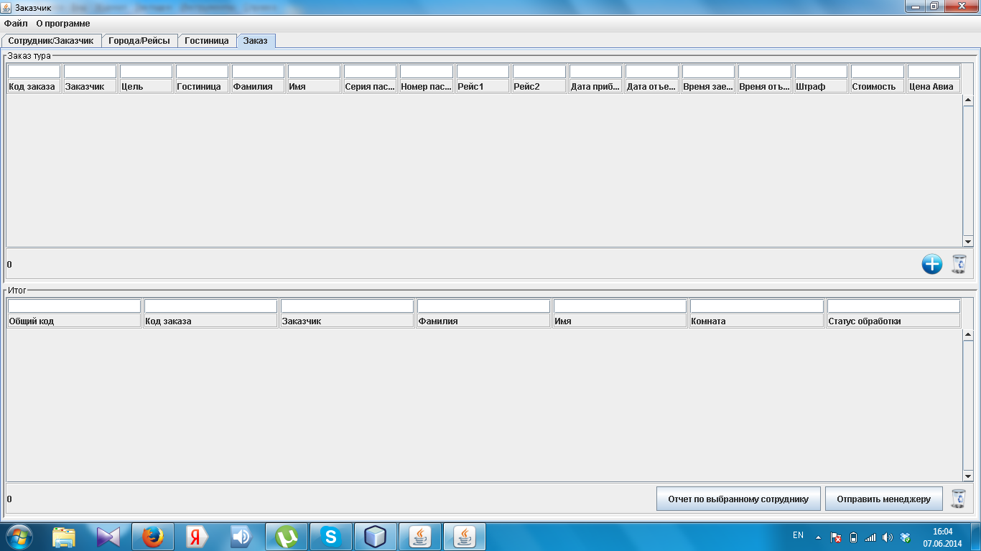The height and width of the screenshot is (551, 981).
Task: Click Фамилия header in Заказ тура table
Action: click(259, 86)
